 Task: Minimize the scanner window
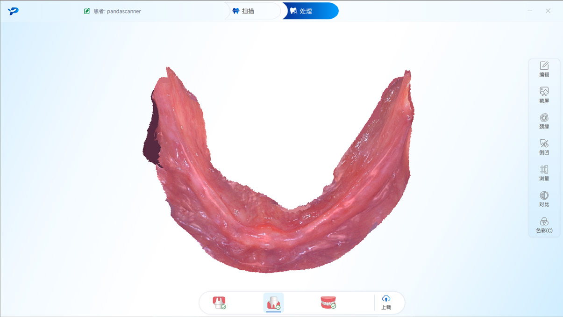[530, 11]
